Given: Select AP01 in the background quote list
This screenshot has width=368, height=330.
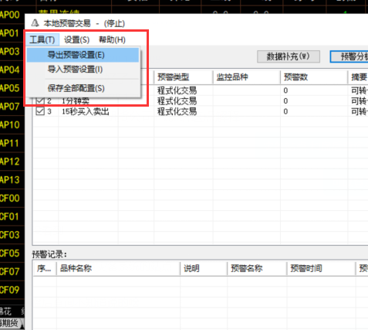Looking at the screenshot, I should 10,33.
